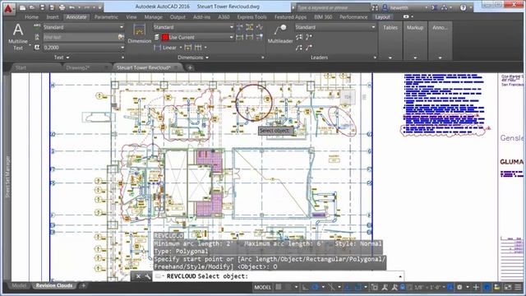Image resolution: width=526 pixels, height=296 pixels.
Task: Click the red Use Current color swatch
Action: pyautogui.click(x=165, y=37)
